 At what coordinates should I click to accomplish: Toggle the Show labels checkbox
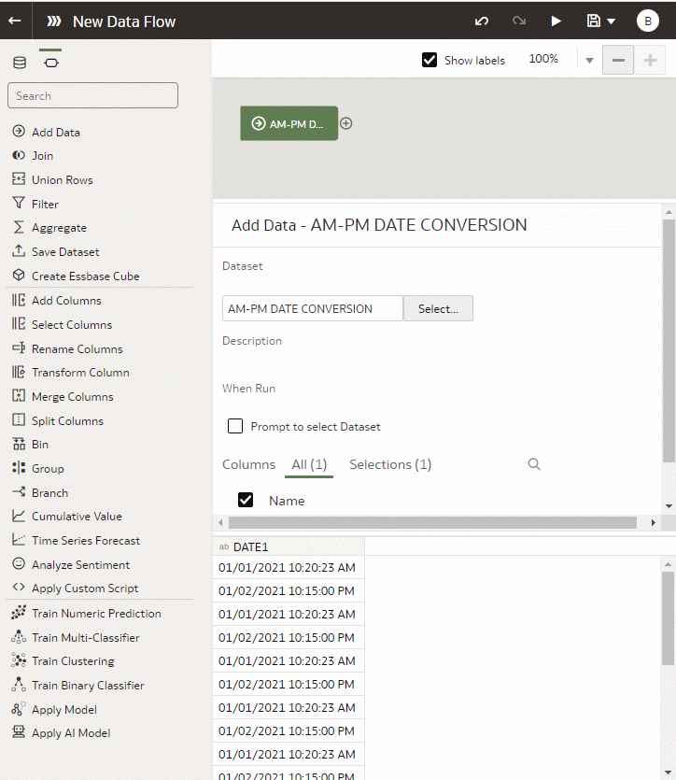point(430,60)
